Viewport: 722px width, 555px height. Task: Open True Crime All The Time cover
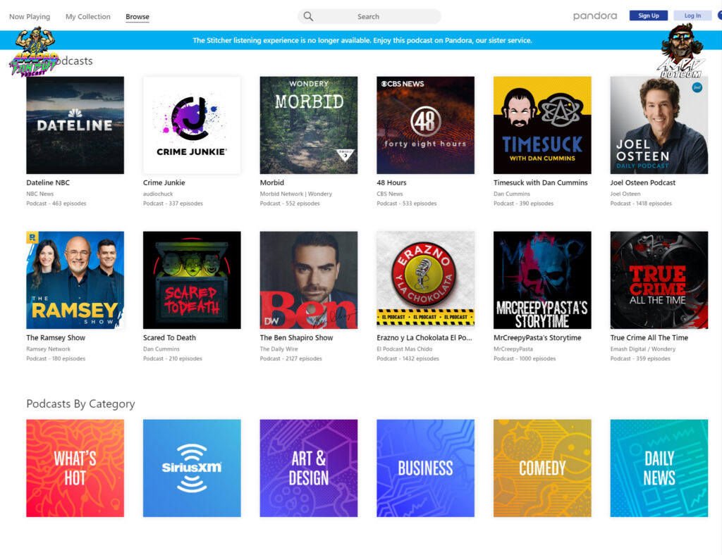(x=659, y=280)
